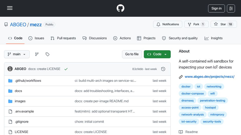Select the dnsmasq topic tag
241x135 pixels.
point(187,100)
